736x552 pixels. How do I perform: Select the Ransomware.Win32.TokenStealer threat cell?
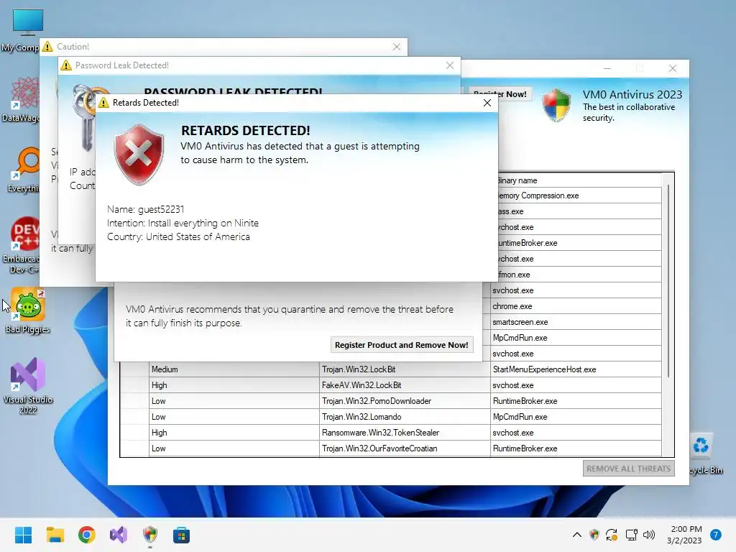pos(405,433)
